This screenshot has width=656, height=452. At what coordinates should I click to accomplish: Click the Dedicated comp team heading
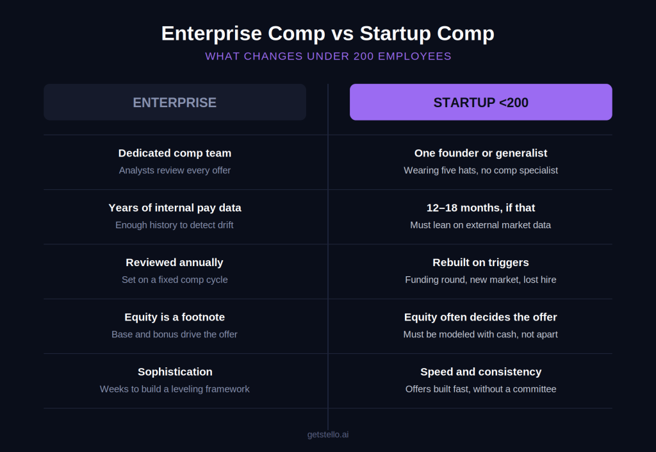[175, 153]
